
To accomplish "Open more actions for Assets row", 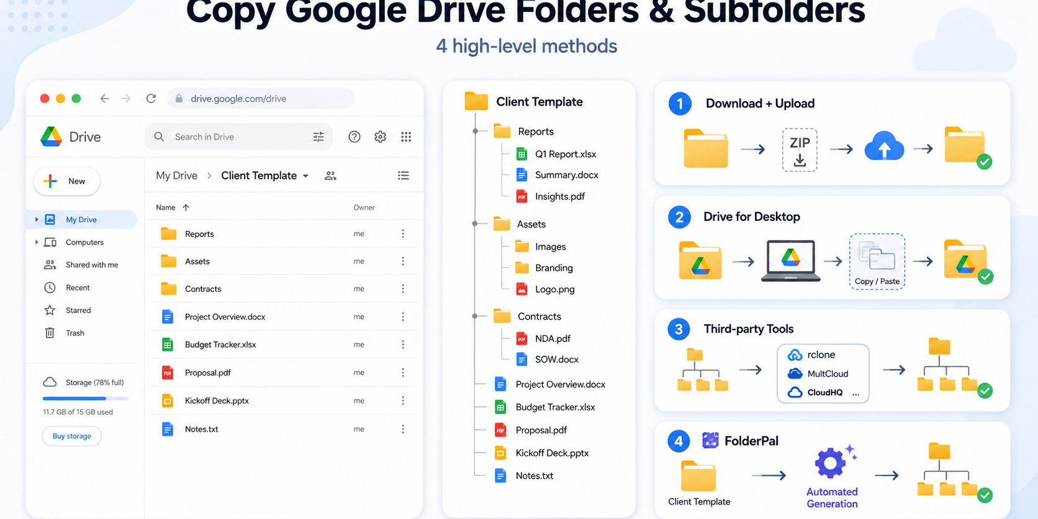I will 403,261.
